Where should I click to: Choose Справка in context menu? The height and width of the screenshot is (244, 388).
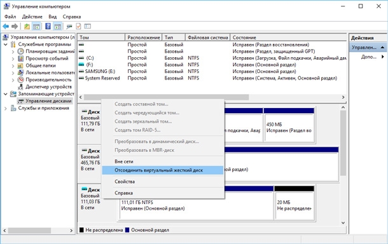163,193
